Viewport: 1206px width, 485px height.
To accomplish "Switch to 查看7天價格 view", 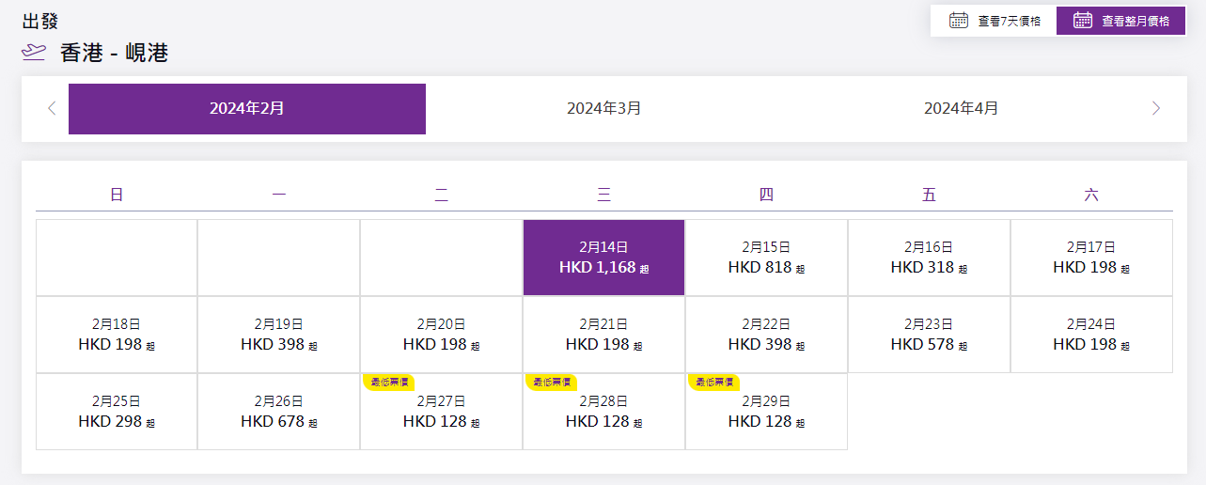I will coord(994,21).
